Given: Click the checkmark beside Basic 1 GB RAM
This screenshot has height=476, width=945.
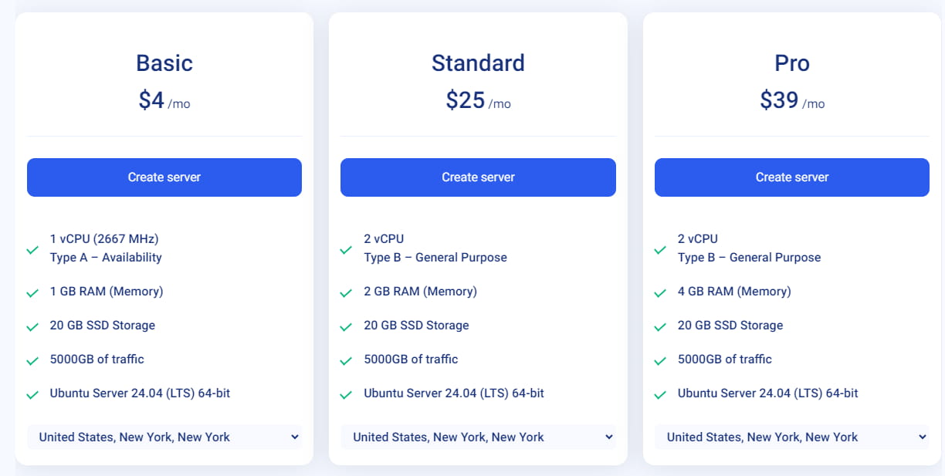Looking at the screenshot, I should 32,293.
